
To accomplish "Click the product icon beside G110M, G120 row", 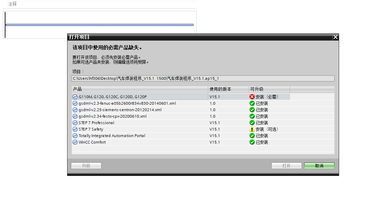I will pyautogui.click(x=75, y=97).
